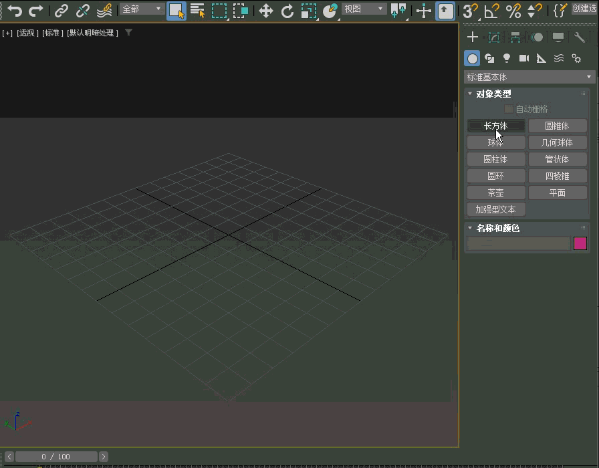Choose Rectangular Selection Region tool
The width and height of the screenshot is (599, 468).
coord(219,11)
